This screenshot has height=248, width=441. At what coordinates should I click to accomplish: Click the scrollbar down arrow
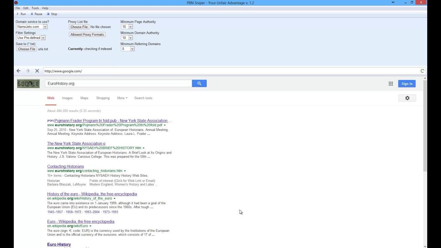point(425,246)
